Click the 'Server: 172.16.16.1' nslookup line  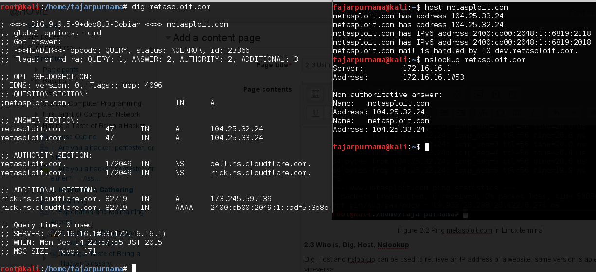pos(392,68)
